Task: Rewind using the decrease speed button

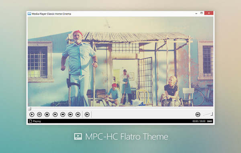Action: 63,115
